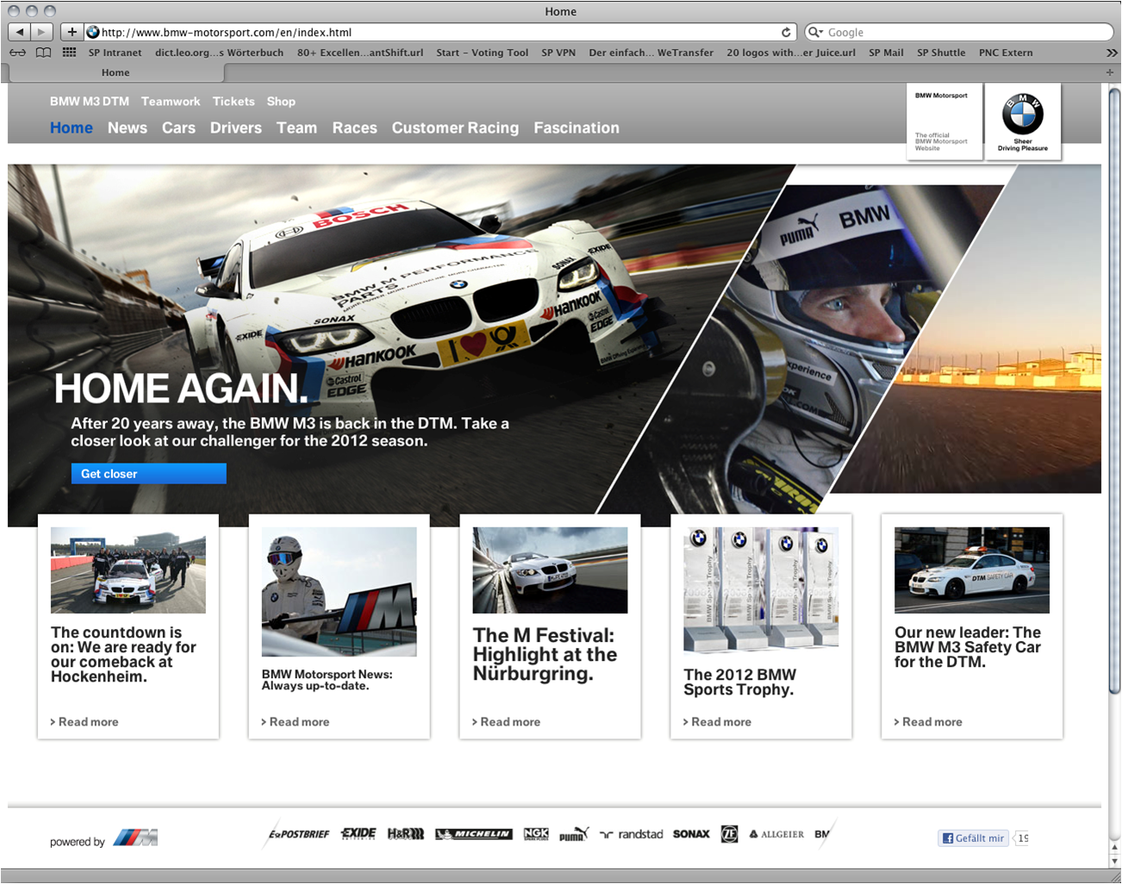Switch to the Home browser tab
Viewport: 1122px width, 884px height.
pyautogui.click(x=115, y=72)
